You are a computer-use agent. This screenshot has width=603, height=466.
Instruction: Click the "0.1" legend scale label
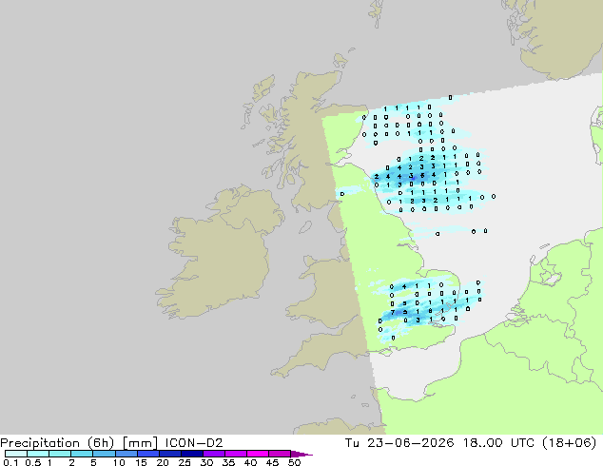pos(10,462)
